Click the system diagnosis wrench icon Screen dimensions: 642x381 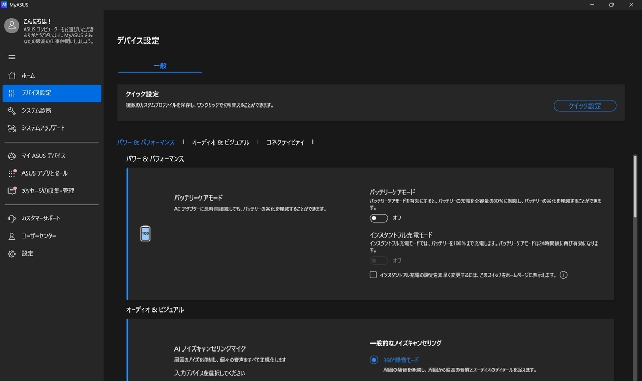click(x=12, y=111)
